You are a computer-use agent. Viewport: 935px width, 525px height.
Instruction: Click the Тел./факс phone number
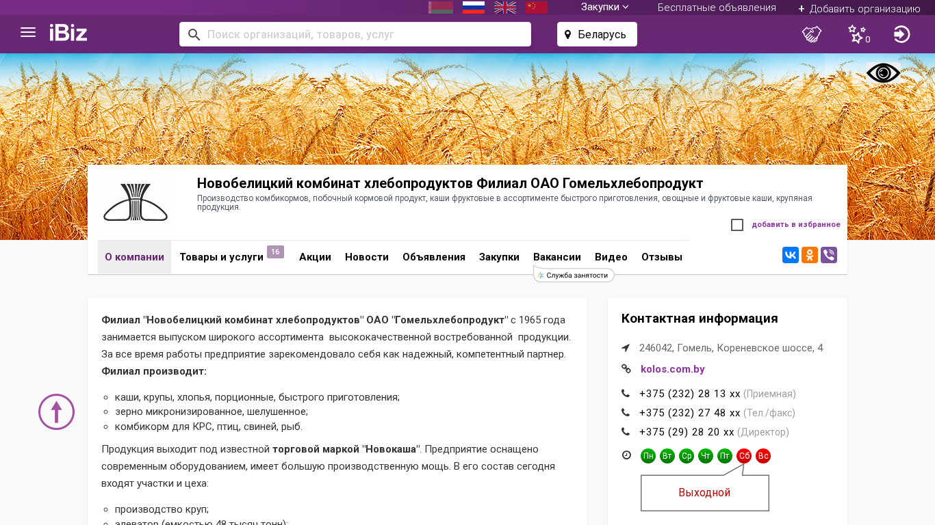(x=690, y=413)
